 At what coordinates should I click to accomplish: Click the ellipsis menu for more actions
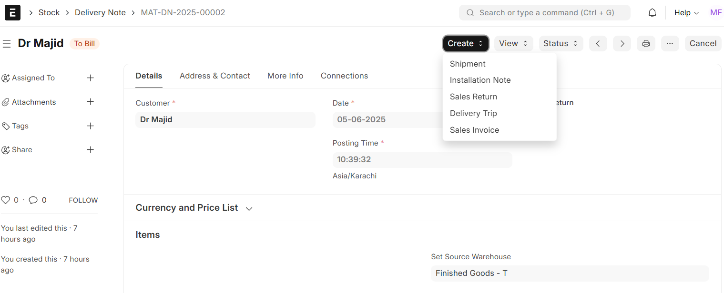point(670,43)
